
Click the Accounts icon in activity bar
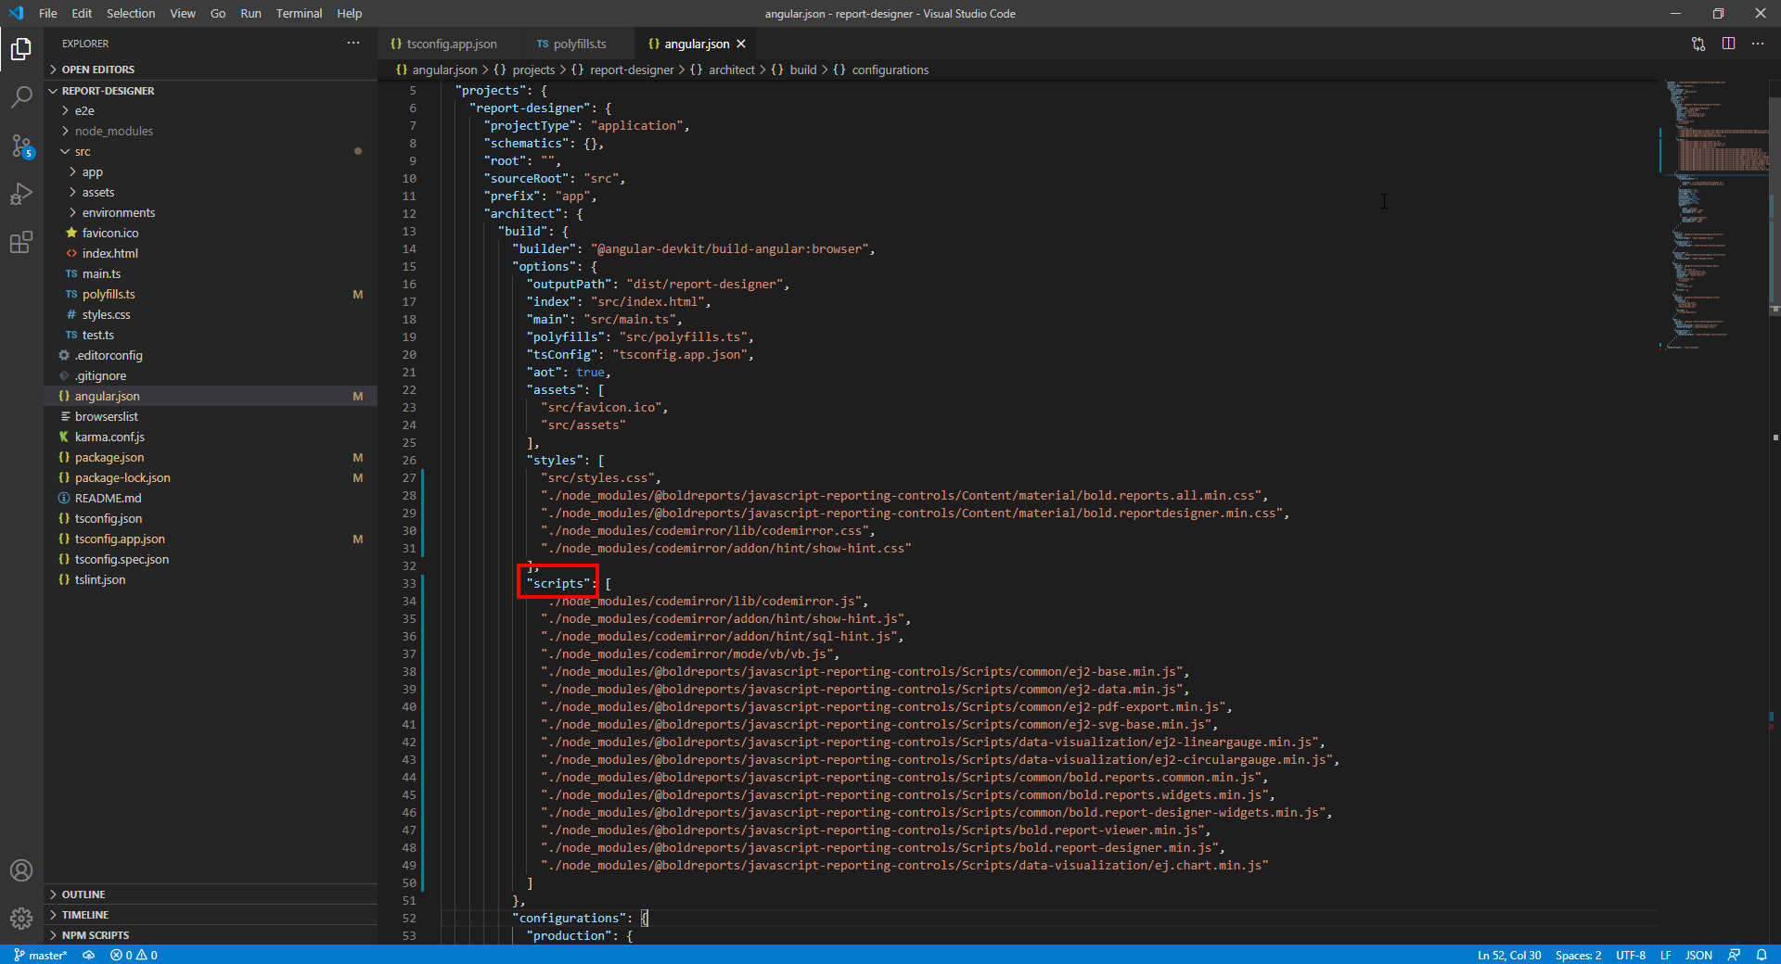pyautogui.click(x=21, y=870)
